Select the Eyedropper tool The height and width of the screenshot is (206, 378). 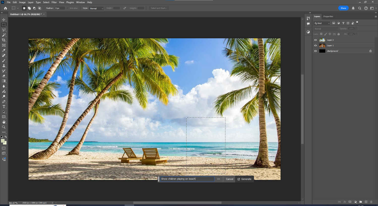click(x=4, y=50)
